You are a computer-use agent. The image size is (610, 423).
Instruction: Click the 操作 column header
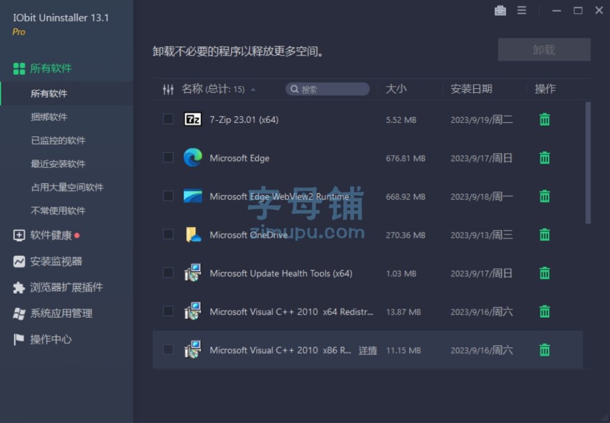[545, 89]
